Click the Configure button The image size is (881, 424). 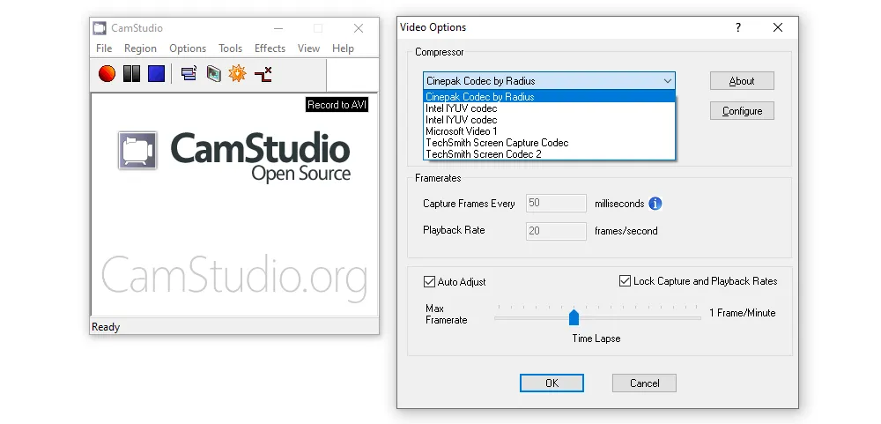click(742, 111)
